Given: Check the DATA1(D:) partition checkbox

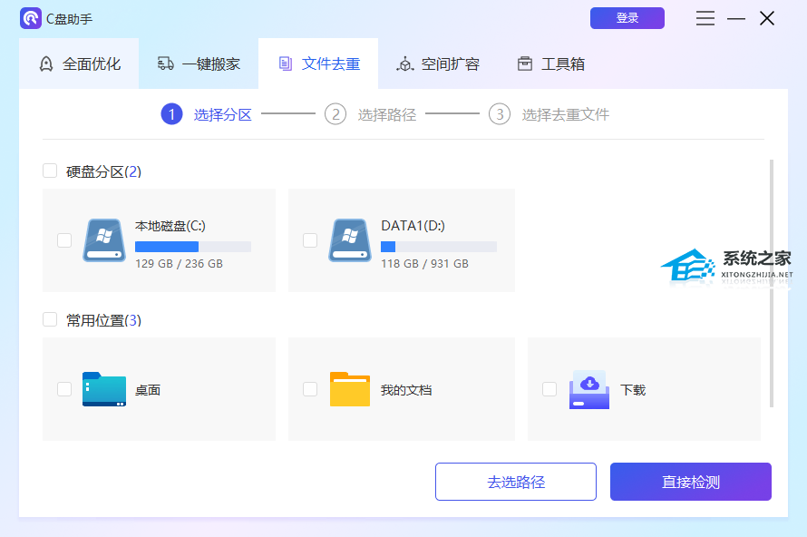Looking at the screenshot, I should pyautogui.click(x=310, y=240).
